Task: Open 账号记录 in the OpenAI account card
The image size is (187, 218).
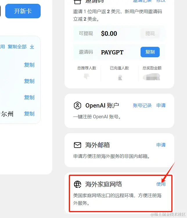Action: 142,106
